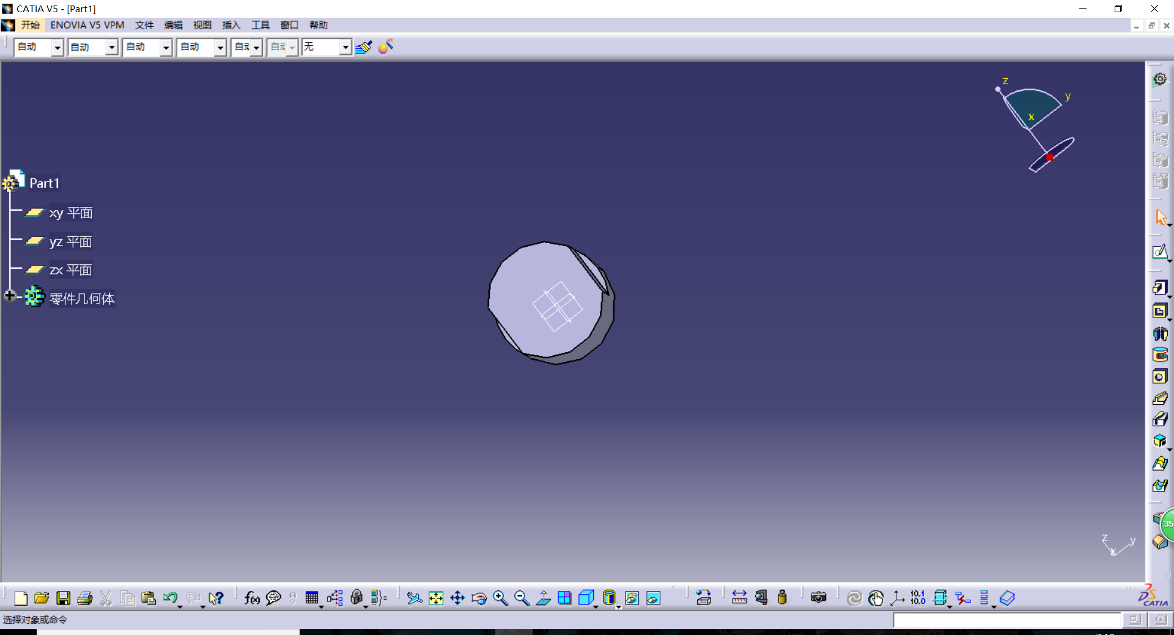
Task: Select the Groove tool
Action: point(1160,355)
